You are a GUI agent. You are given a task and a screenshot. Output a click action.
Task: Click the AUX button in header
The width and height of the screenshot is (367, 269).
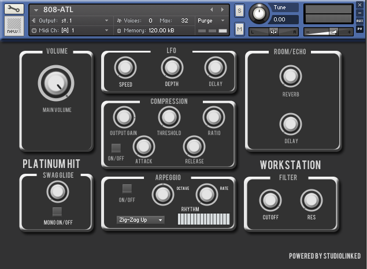359,20
